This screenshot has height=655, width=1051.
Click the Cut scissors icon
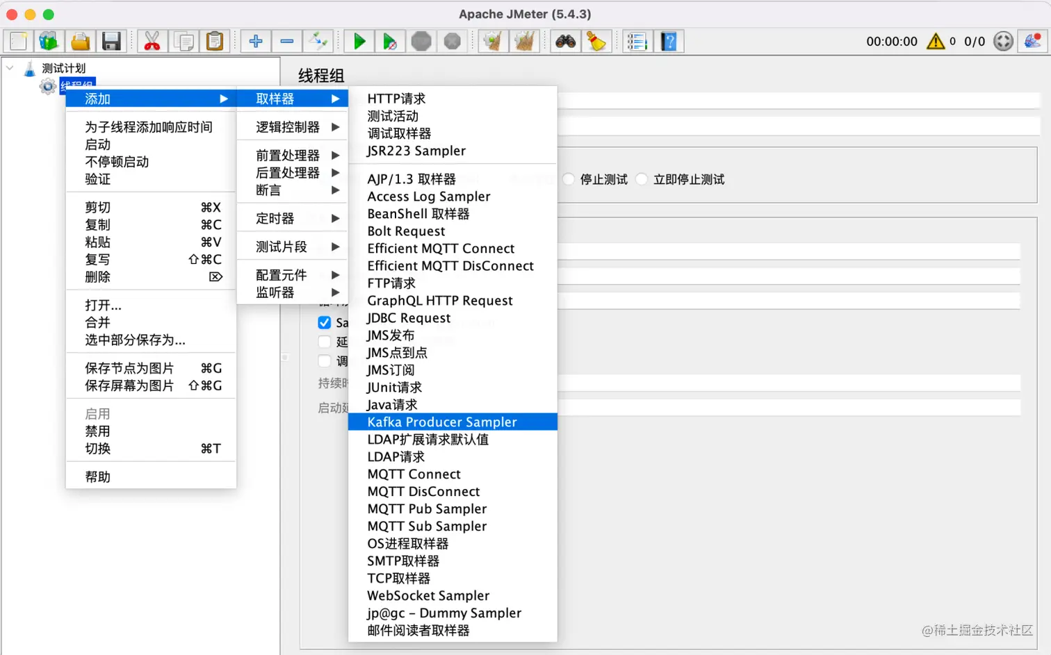[x=152, y=42]
